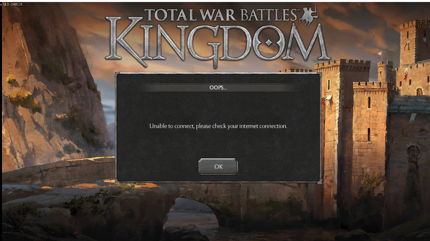Click the round barred window on the castle wall
Image resolution: width=430 pixels, height=241 pixels.
pyautogui.click(x=413, y=151)
